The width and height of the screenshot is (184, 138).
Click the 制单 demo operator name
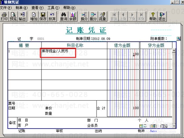(x=153, y=131)
